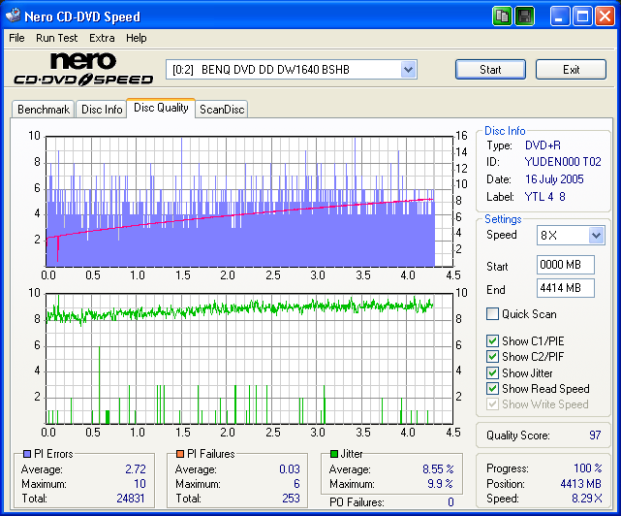
Task: Click the End position input field
Action: click(565, 288)
